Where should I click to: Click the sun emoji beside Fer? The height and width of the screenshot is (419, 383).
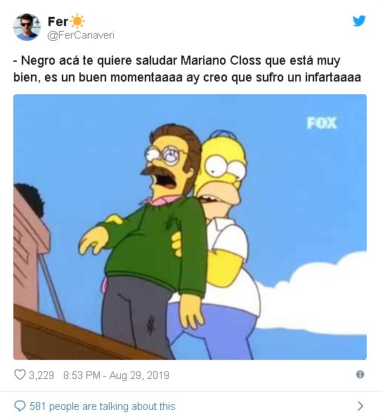[77, 21]
